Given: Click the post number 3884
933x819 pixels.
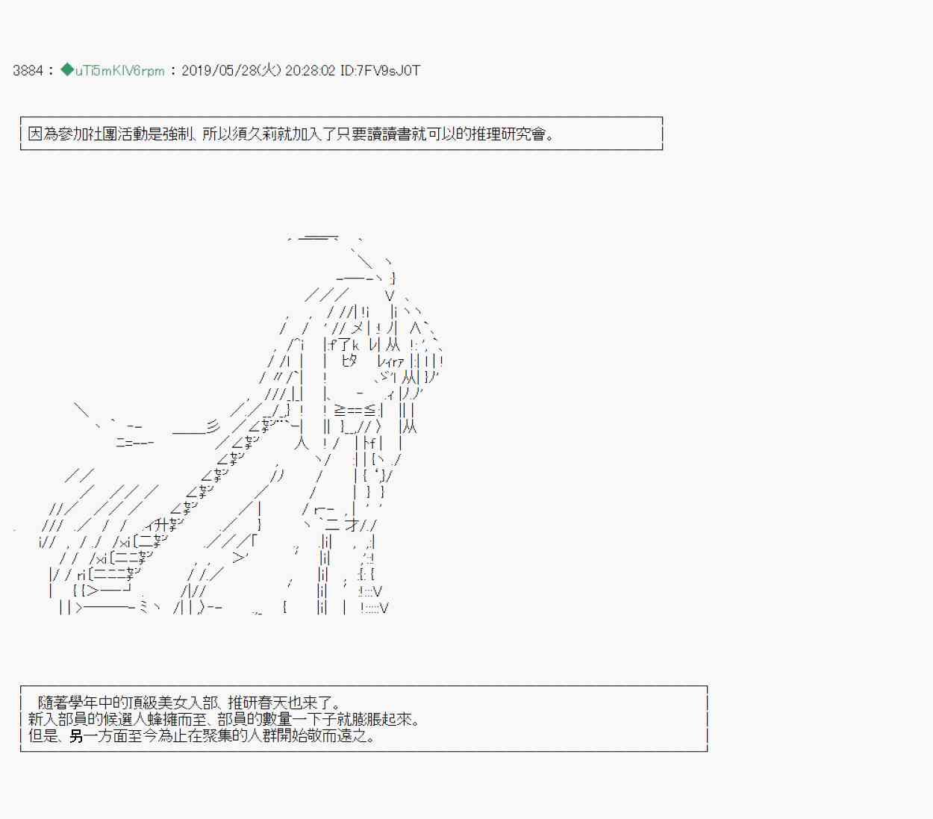Looking at the screenshot, I should click(28, 71).
